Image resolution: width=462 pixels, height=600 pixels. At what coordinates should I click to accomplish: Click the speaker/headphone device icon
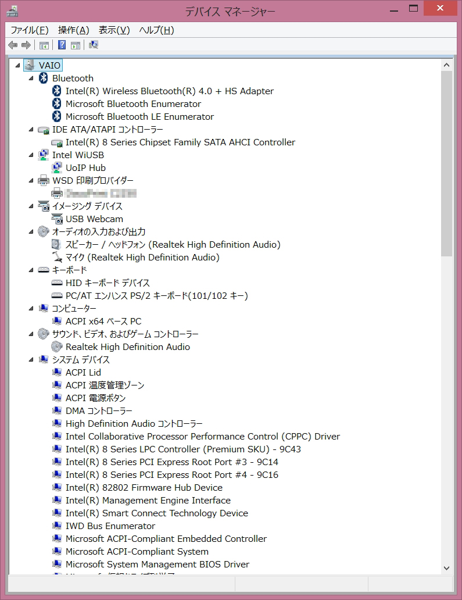click(x=56, y=244)
